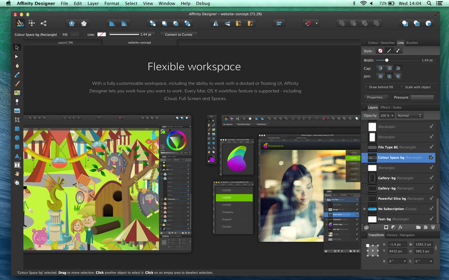
Task: Select the Node tool in the toolbox
Action: 17,57
